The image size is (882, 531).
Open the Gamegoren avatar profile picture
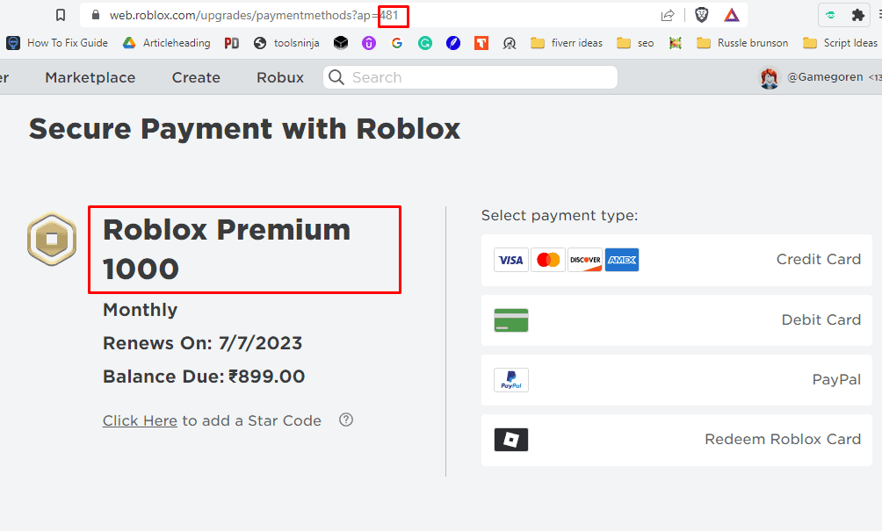770,77
